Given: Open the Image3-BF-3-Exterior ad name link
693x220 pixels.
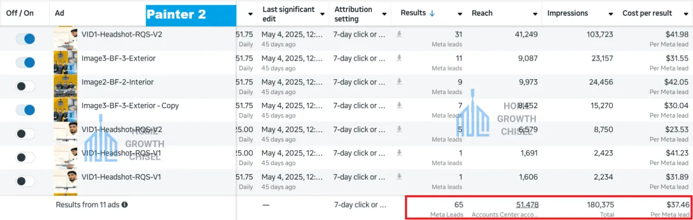Looking at the screenshot, I should point(118,58).
